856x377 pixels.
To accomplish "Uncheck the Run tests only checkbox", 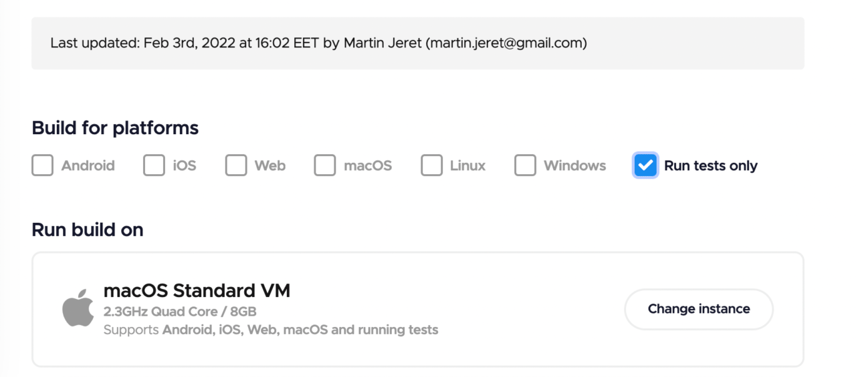I will point(645,165).
